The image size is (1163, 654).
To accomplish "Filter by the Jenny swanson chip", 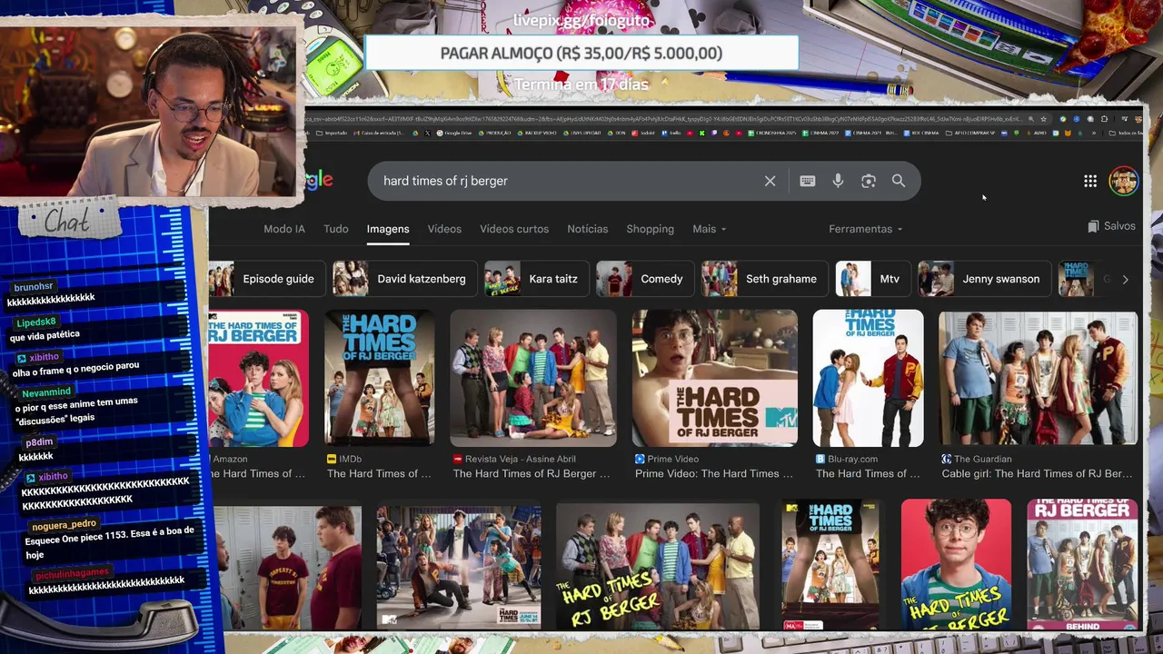I will pos(984,279).
